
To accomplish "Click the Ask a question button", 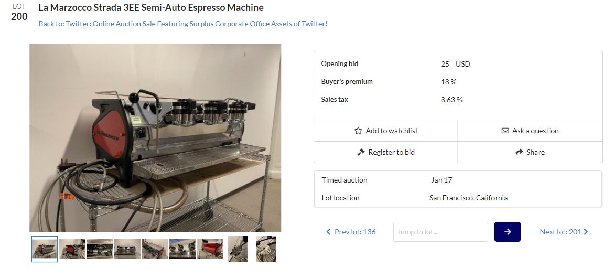I will (530, 131).
